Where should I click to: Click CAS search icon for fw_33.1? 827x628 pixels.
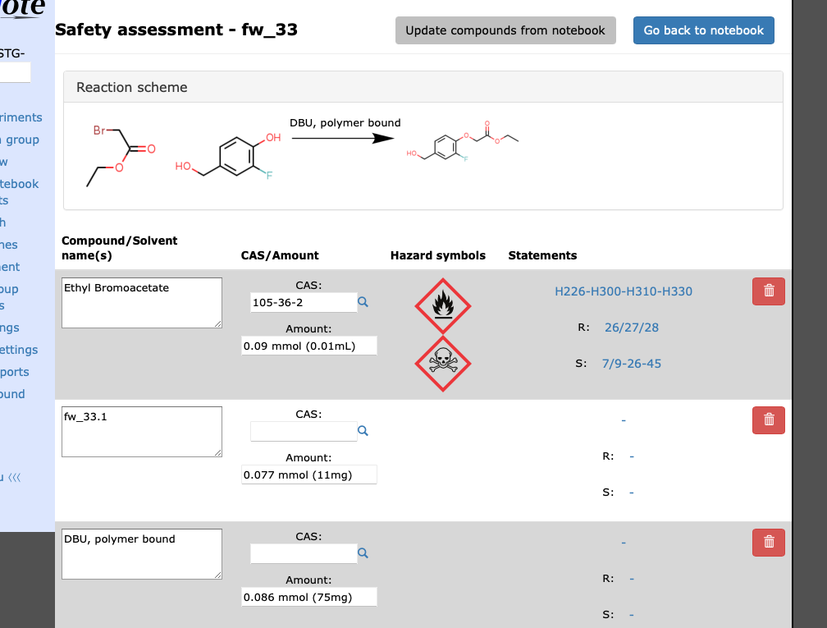pos(363,431)
